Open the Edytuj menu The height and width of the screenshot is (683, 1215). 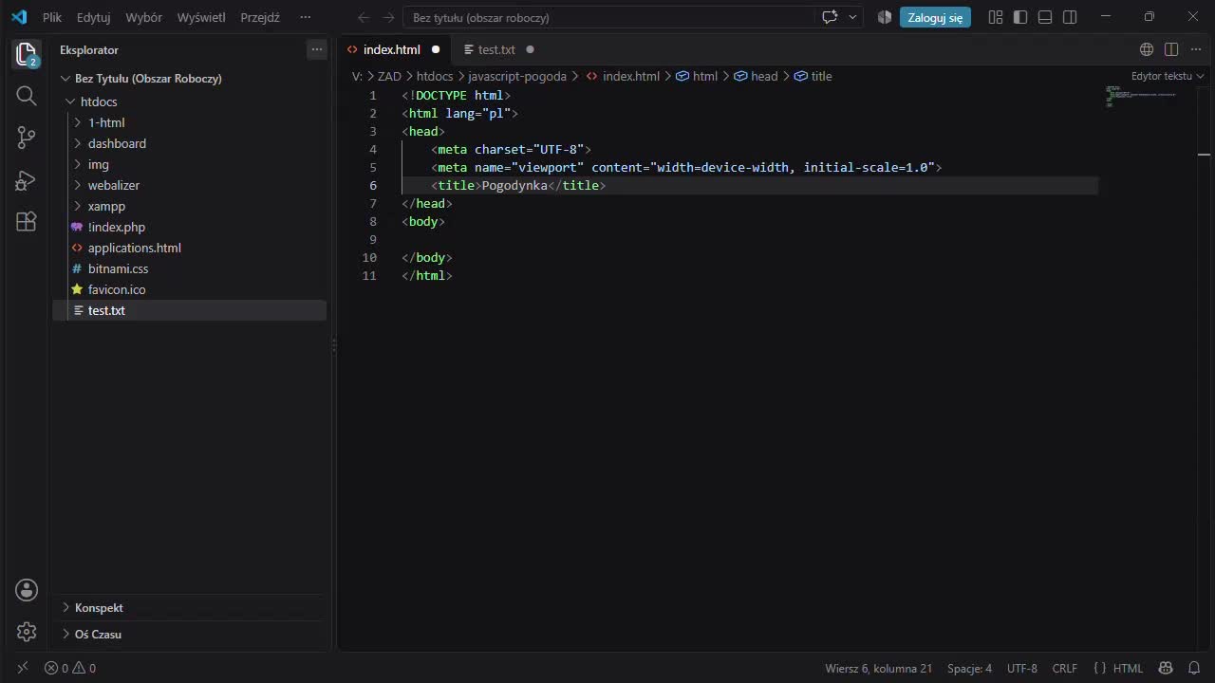pos(94,17)
